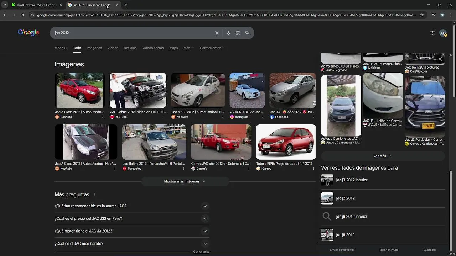Click the Google logo
The image size is (456, 256).
click(28, 32)
